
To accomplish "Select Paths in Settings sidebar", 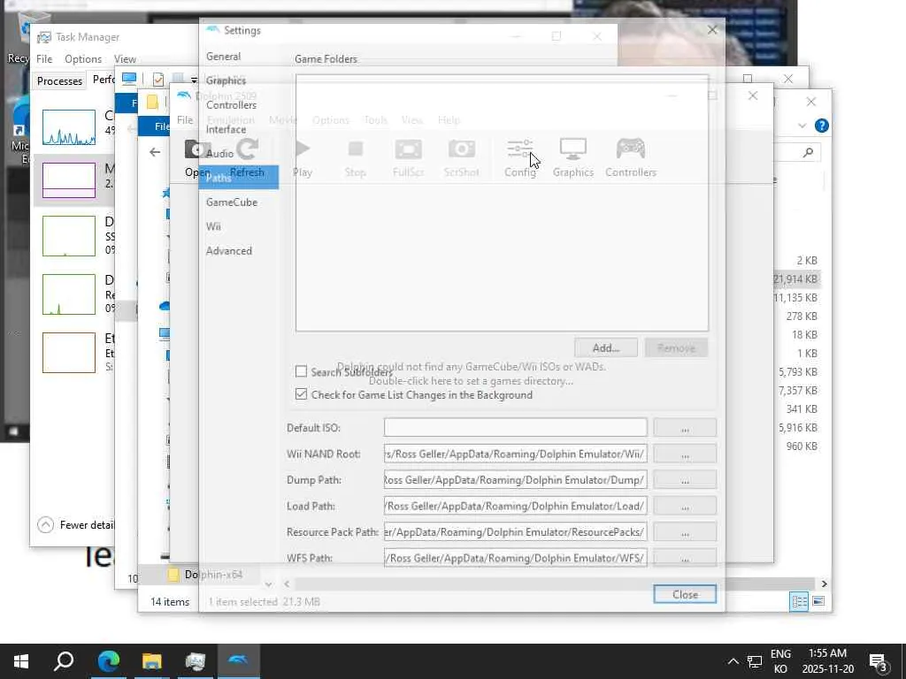I will tap(239, 178).
